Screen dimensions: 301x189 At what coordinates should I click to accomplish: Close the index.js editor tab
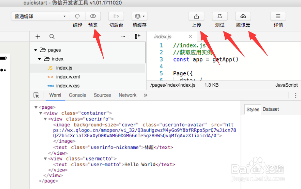click(190, 36)
